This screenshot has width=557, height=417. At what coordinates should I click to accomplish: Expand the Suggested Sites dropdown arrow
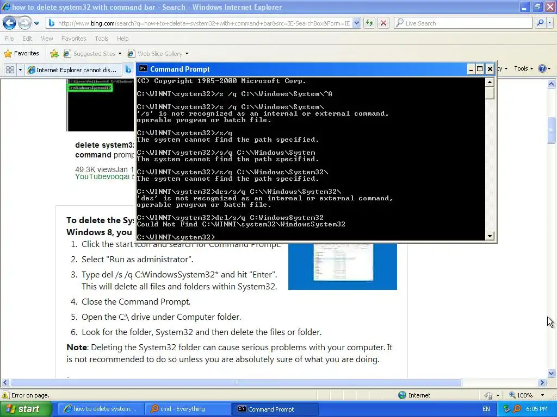[120, 54]
